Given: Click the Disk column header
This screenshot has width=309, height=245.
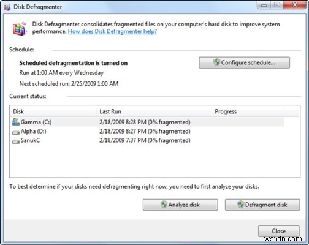Looking at the screenshot, I should [x=53, y=111].
